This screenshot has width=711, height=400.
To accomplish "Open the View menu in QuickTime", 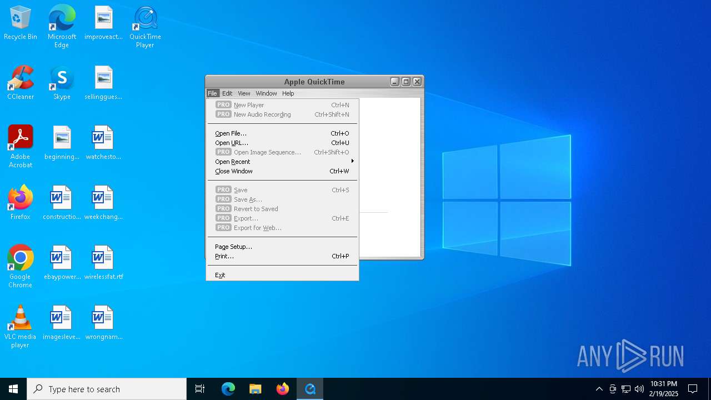I will click(244, 93).
